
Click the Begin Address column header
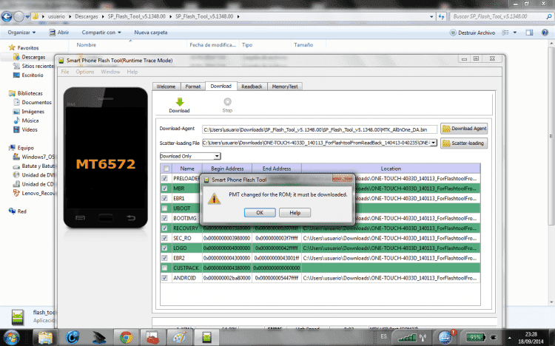[227, 169]
